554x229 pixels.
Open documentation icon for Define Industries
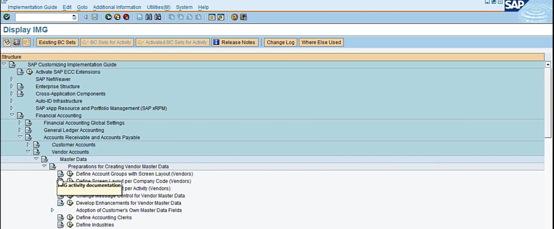pos(61,225)
